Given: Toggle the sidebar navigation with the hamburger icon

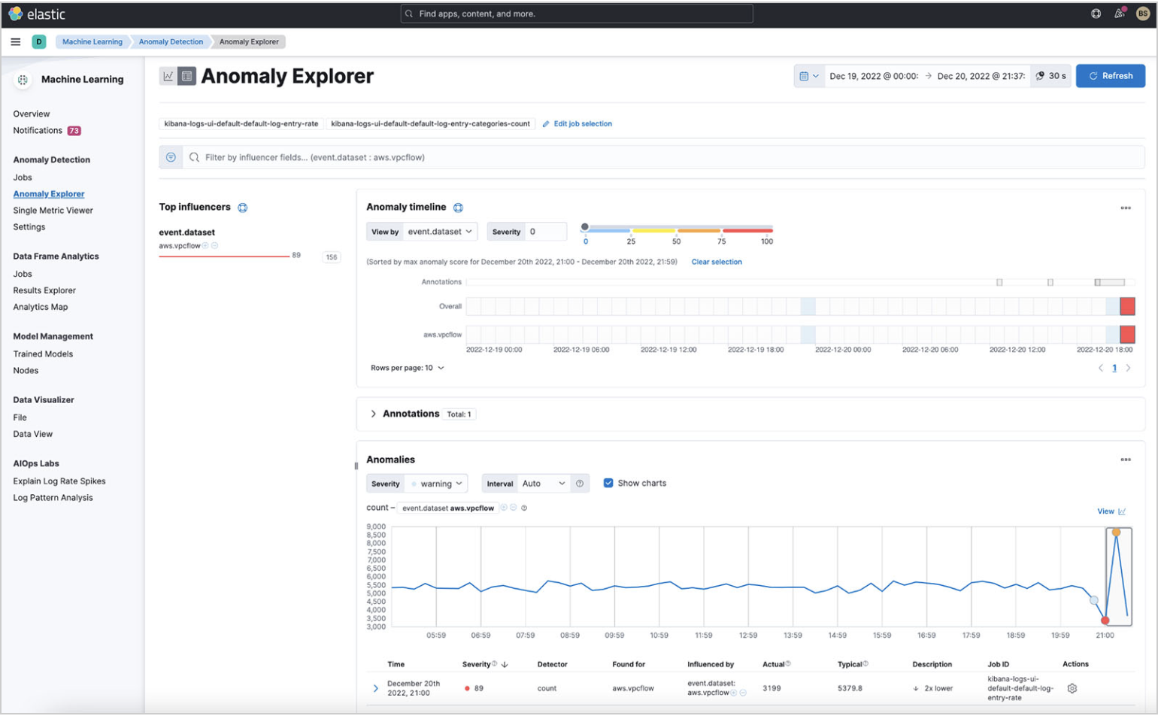Looking at the screenshot, I should (x=15, y=41).
